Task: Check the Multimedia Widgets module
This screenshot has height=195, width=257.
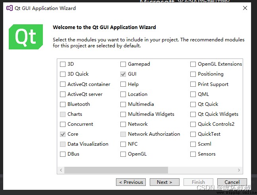Action: (123, 114)
